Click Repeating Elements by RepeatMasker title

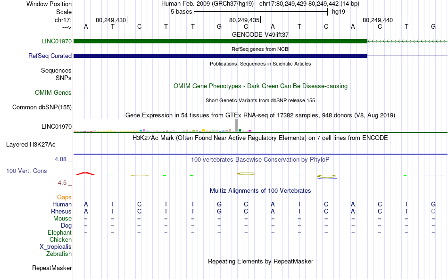coord(261,261)
